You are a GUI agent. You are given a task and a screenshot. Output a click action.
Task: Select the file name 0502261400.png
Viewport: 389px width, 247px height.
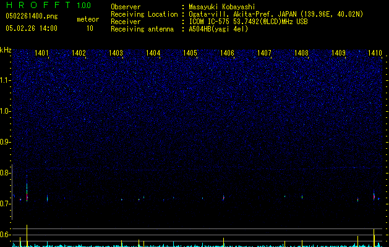[x=32, y=16]
